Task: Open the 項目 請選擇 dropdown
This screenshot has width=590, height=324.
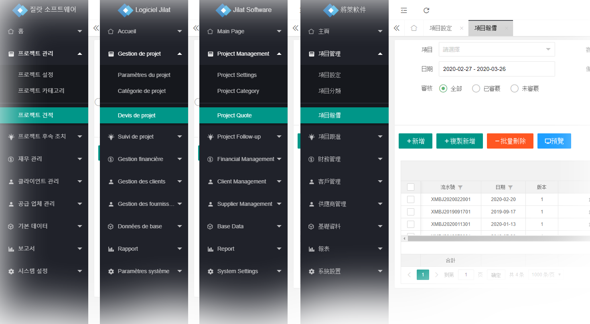Action: (497, 50)
